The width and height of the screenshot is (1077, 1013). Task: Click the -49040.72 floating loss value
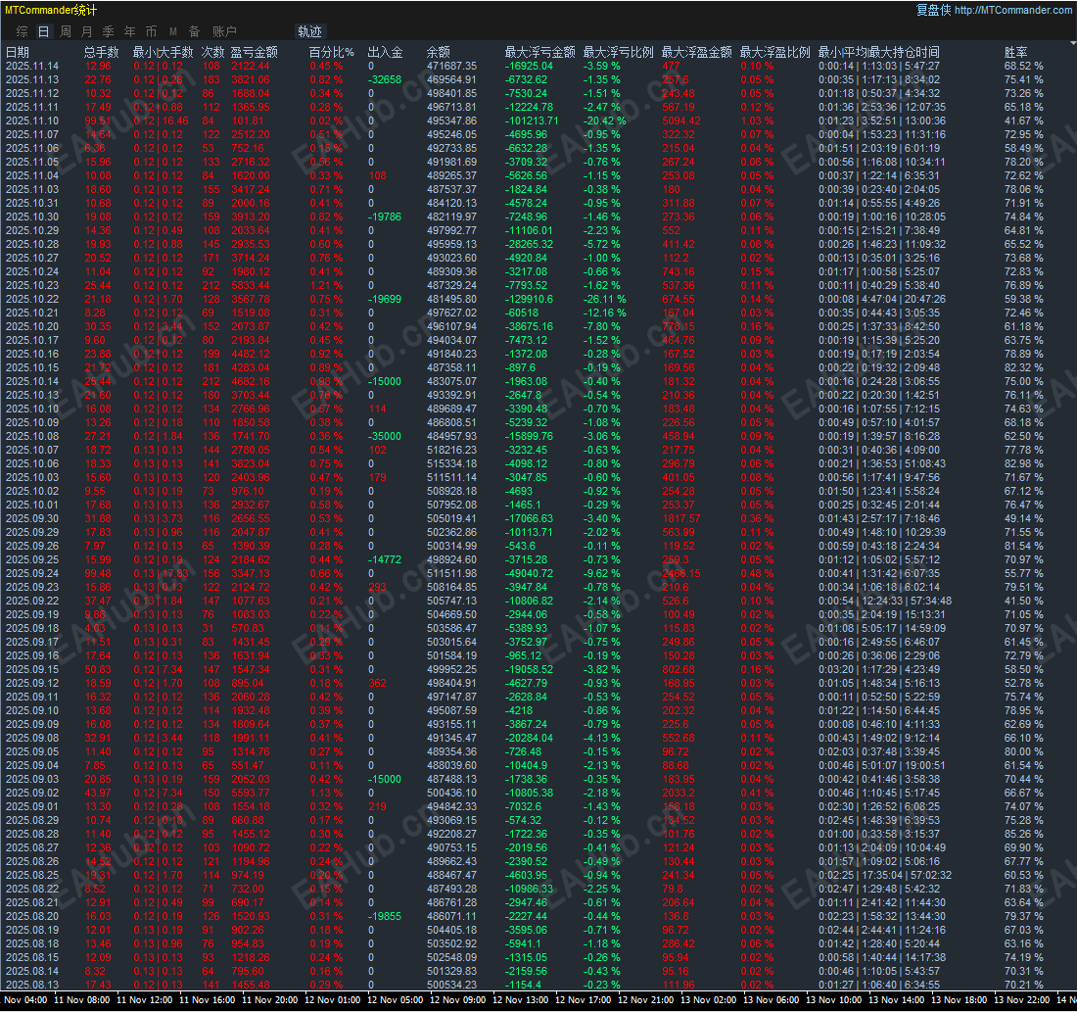[529, 573]
